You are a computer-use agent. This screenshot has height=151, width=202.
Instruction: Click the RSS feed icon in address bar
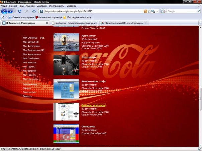pos(145,11)
